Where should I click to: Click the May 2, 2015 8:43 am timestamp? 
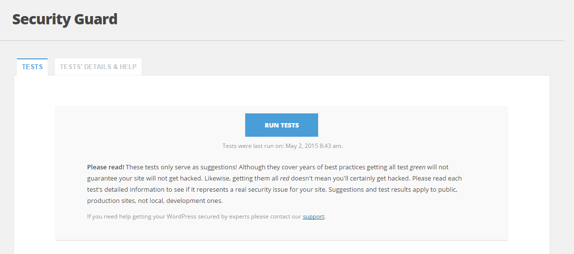click(314, 145)
